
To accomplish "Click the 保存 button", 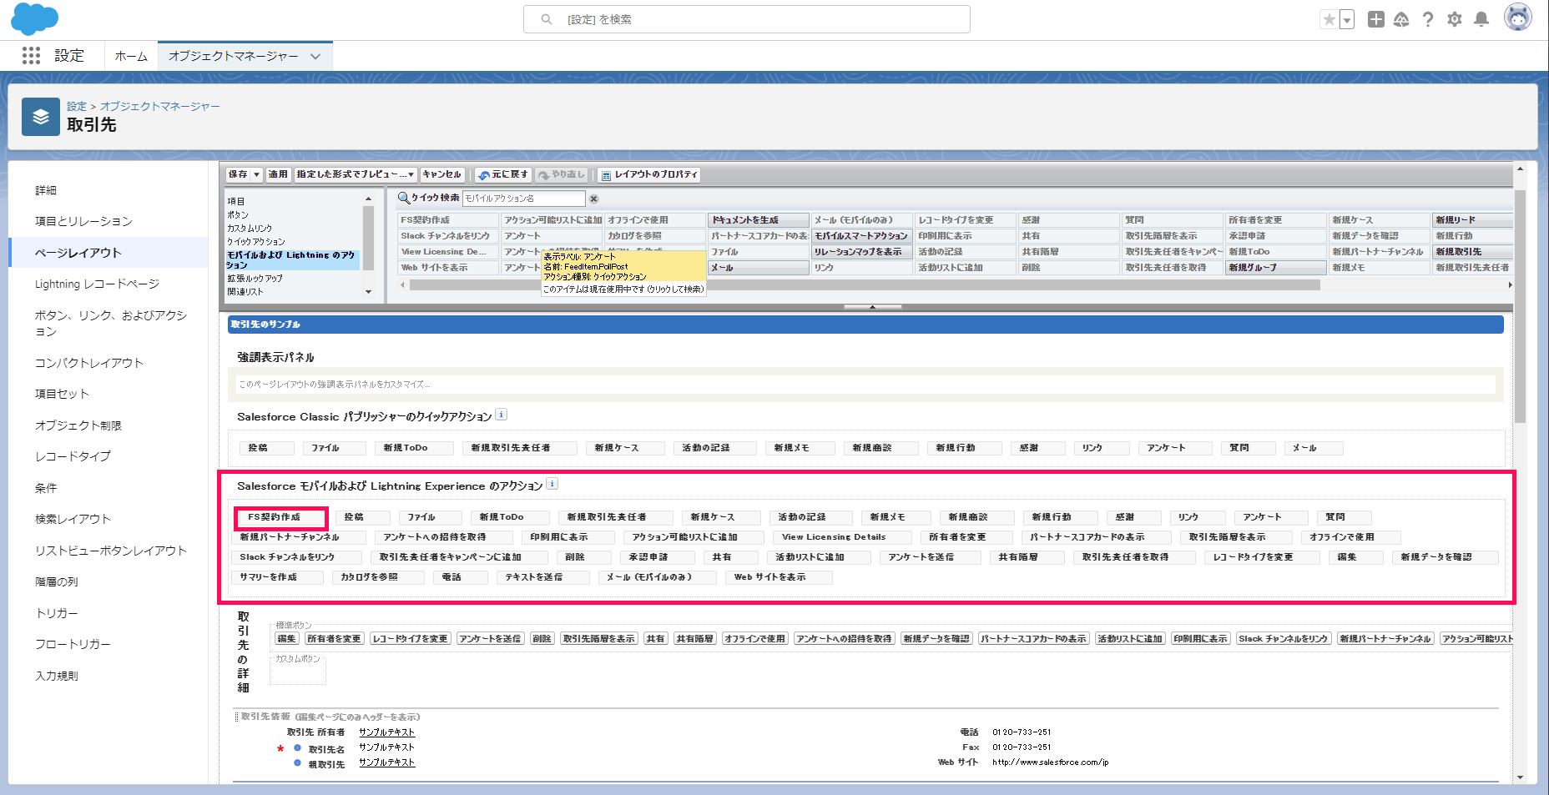I will point(239,174).
